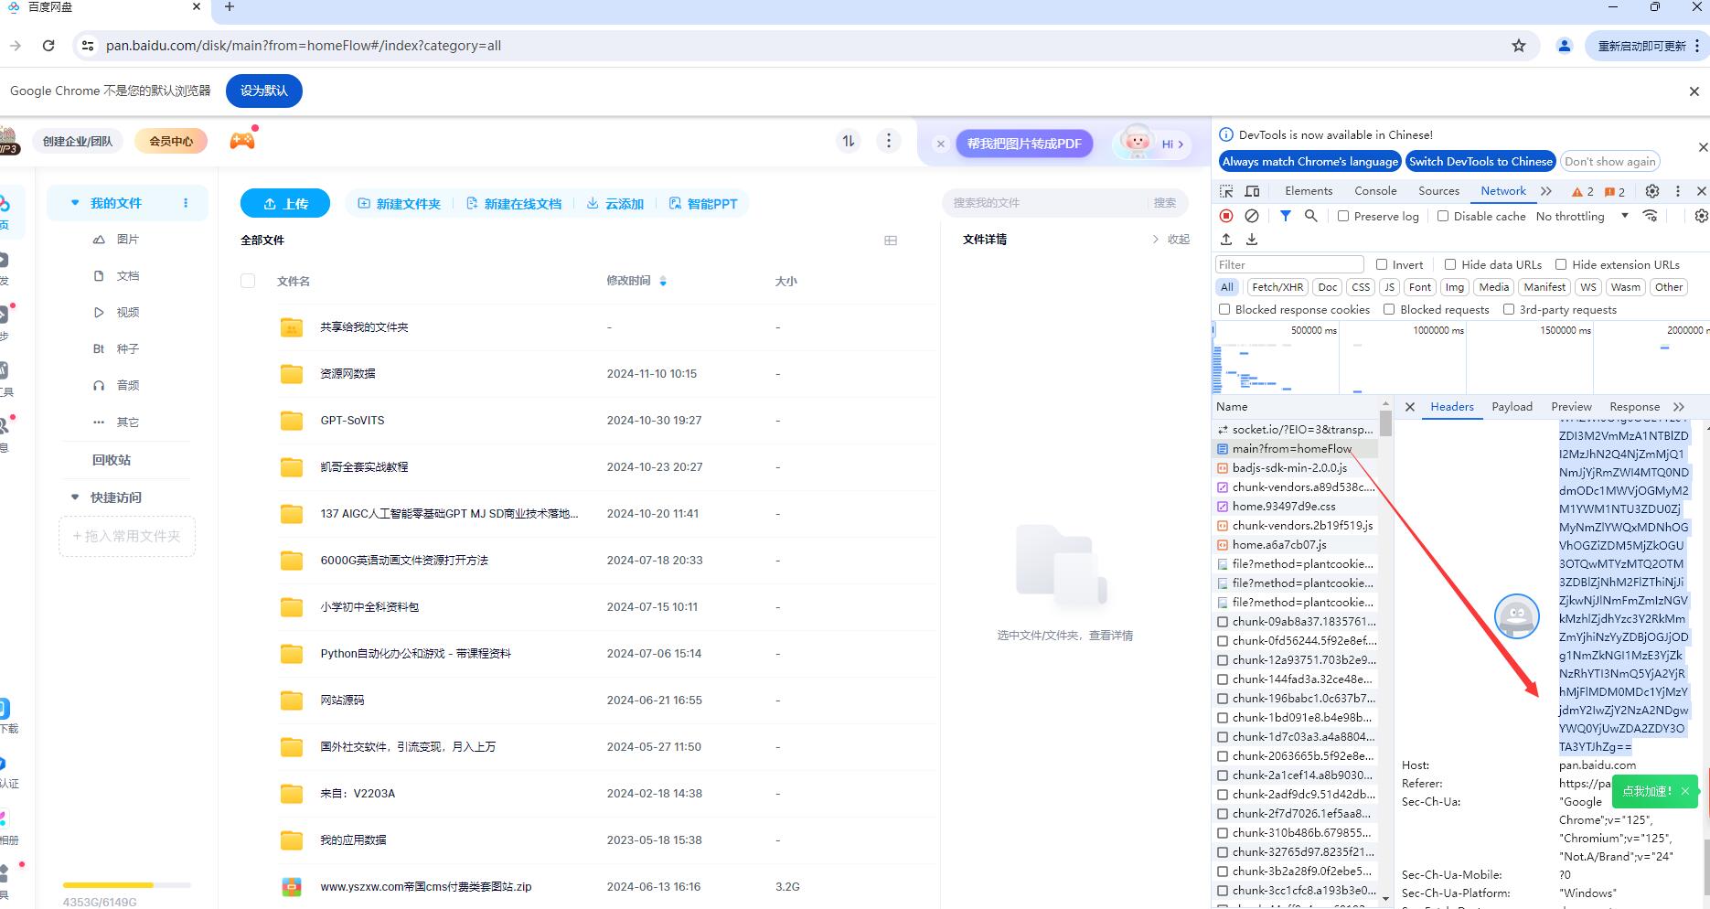Select the inspect element tool
This screenshot has height=909, width=1710.
[x=1225, y=191]
